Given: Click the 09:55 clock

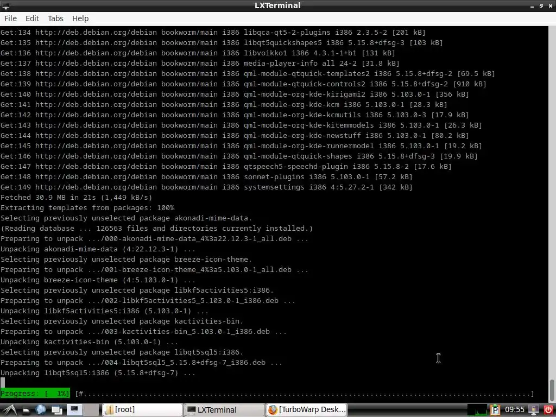Looking at the screenshot, I should 515,410.
